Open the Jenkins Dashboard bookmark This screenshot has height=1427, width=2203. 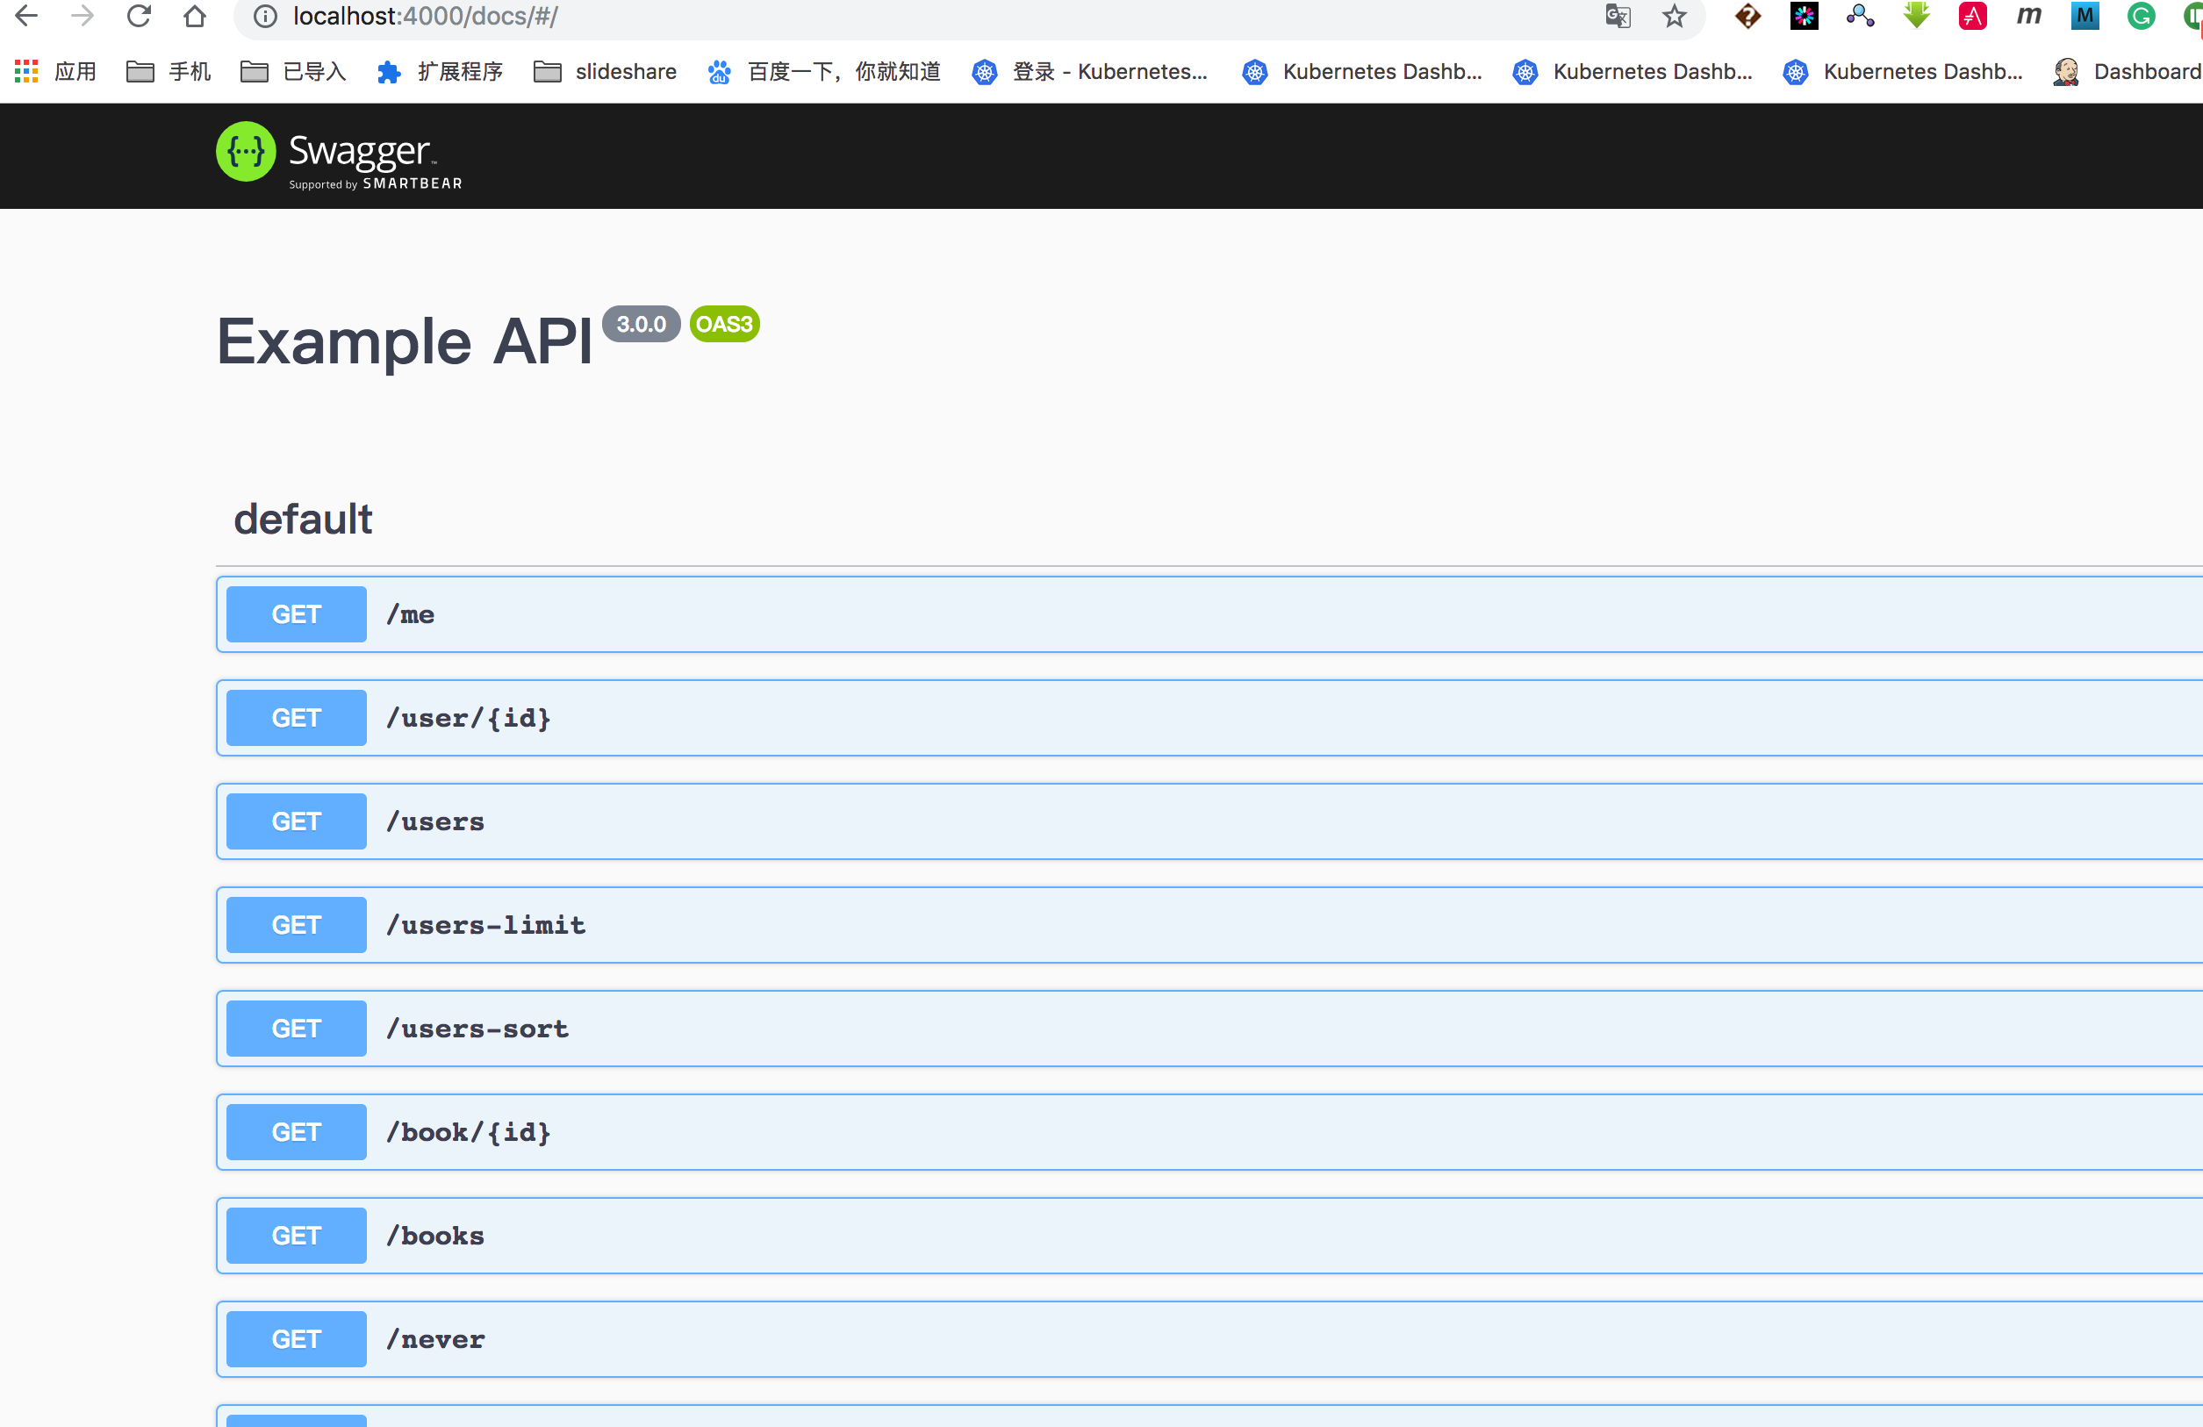(x=2128, y=71)
